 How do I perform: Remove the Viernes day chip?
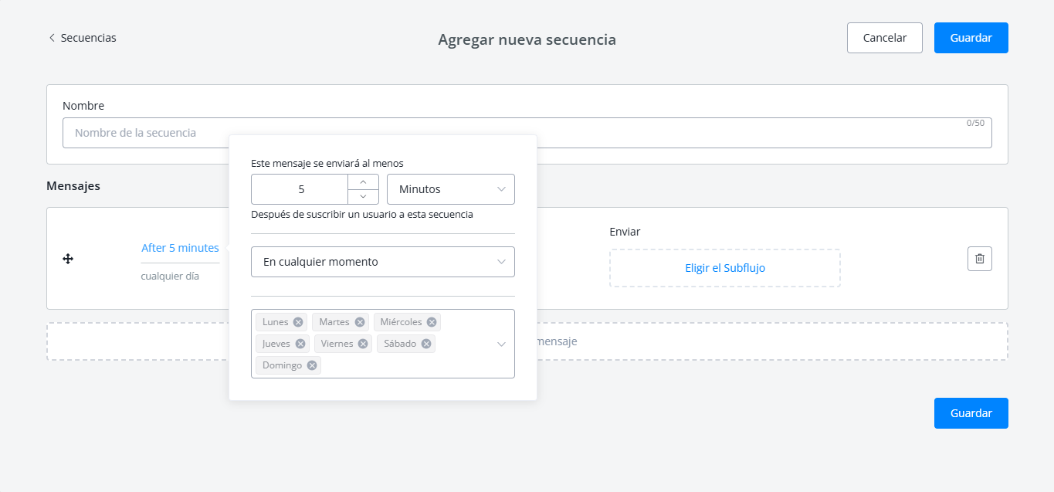(362, 343)
